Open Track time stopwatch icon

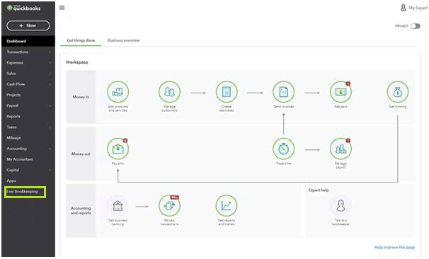283,149
